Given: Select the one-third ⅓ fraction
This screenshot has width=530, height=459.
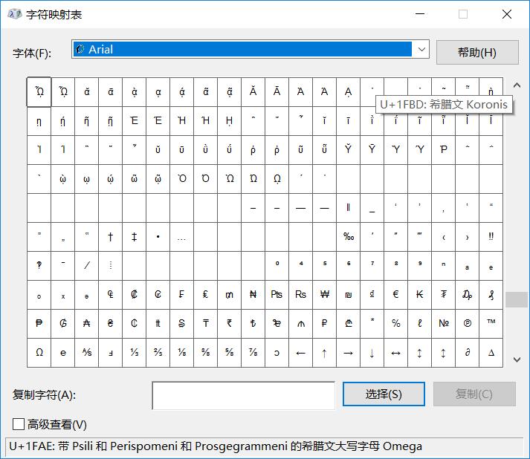Looking at the screenshot, I should point(135,353).
